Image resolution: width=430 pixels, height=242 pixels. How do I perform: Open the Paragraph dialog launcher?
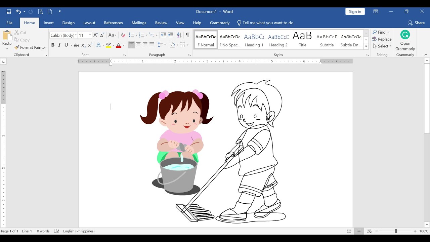tap(189, 55)
